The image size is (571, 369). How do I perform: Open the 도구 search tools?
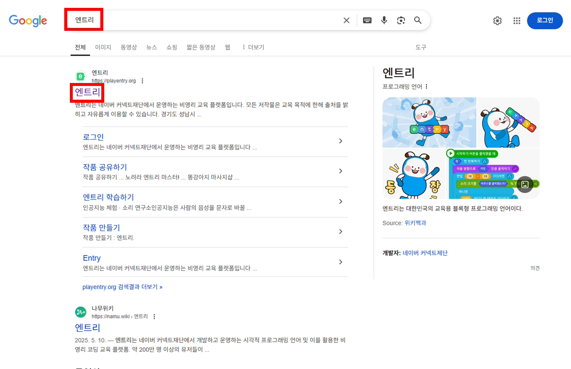click(421, 47)
